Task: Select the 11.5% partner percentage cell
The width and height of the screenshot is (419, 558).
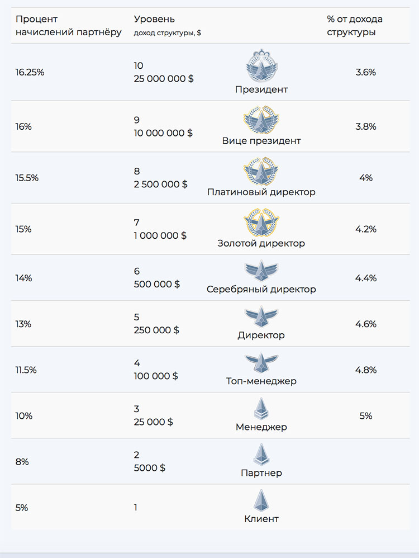Action: pos(26,370)
